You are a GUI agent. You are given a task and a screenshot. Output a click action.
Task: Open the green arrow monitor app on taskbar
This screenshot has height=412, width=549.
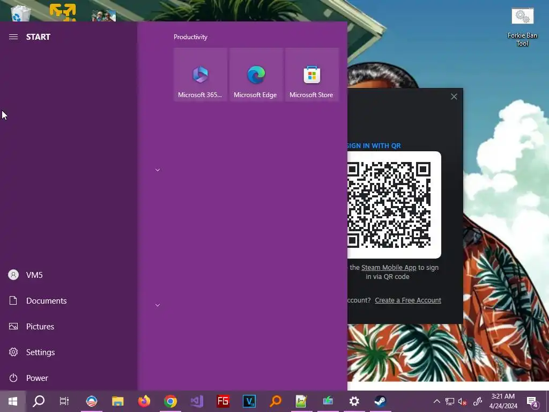pos(328,401)
